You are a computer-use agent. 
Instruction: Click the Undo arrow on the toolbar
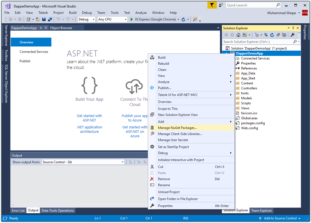click(x=59, y=19)
